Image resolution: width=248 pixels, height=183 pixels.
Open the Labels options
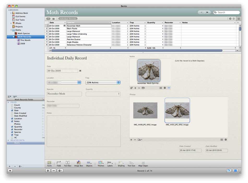110,163
